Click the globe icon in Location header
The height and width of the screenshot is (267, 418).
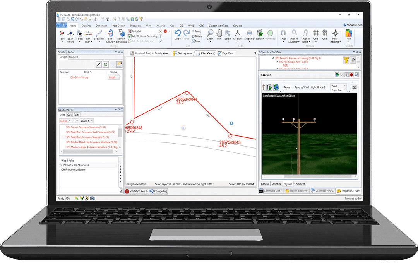point(337,75)
